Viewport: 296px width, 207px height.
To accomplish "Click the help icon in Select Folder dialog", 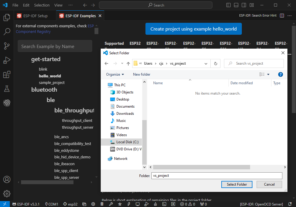I will 281,74.
